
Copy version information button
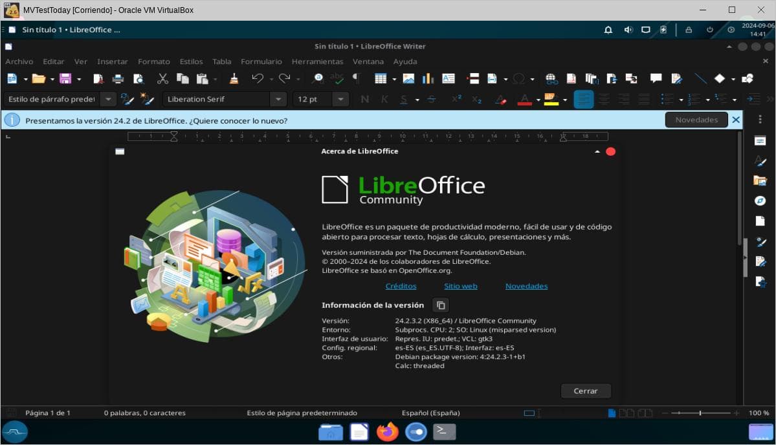pyautogui.click(x=441, y=305)
